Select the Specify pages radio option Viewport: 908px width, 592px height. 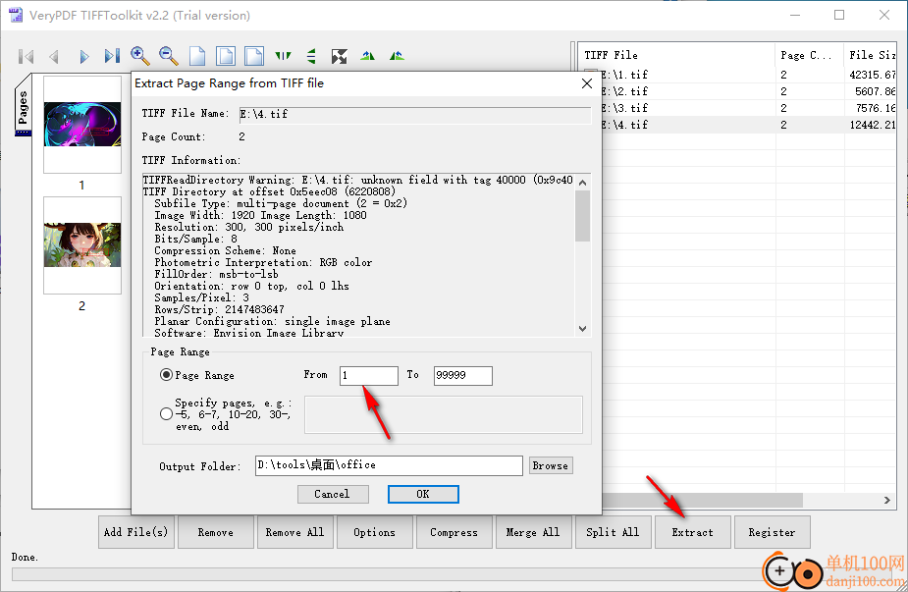click(166, 414)
